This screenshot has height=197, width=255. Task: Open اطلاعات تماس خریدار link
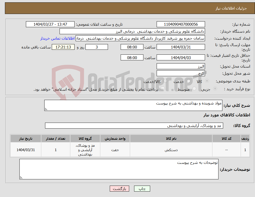[x=57, y=38]
